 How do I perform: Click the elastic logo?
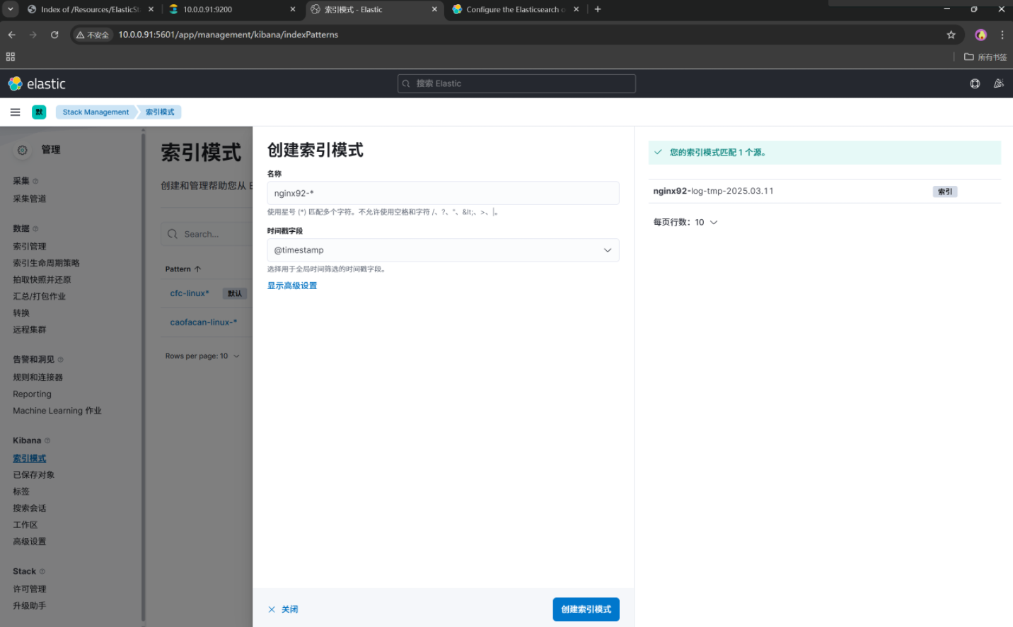click(x=37, y=83)
